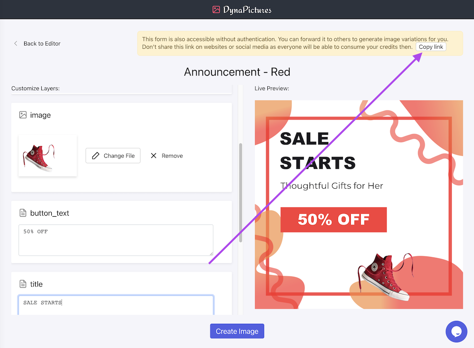Click the DynaPictures logo icon
Viewport: 474px width, 348px height.
216,9
